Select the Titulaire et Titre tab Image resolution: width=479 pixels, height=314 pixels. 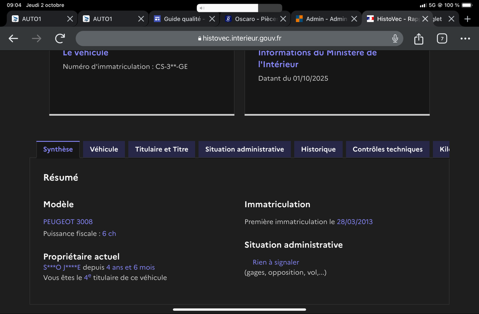(x=162, y=149)
